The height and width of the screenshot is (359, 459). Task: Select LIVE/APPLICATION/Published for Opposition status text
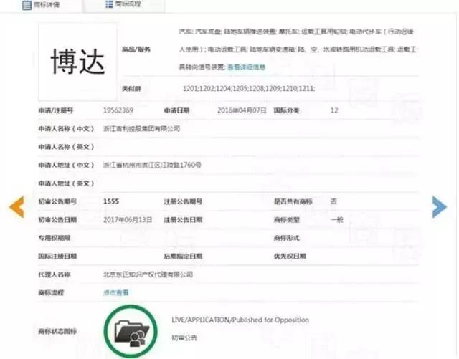click(240, 320)
